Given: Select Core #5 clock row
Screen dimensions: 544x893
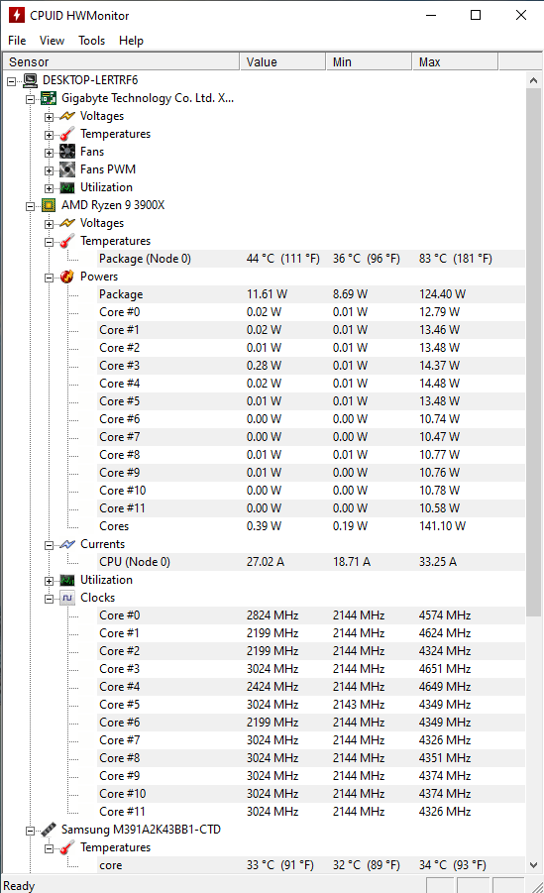Looking at the screenshot, I should pos(311,705).
